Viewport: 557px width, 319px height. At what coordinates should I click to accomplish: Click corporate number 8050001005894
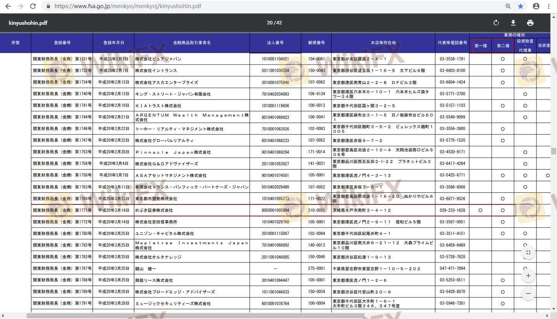point(275,210)
